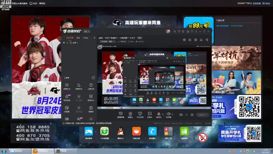Open 房管助手 tool in toolbox

(x=79, y=87)
